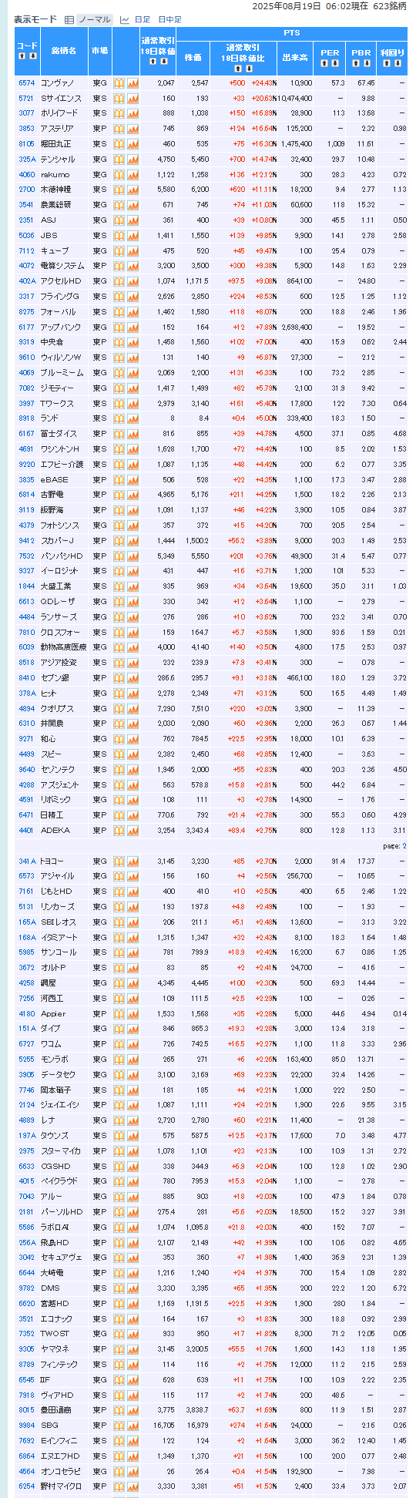Screen dimensions: 416x1498
Task: Open book icon for 富士ダイス row
Action: pyautogui.click(x=119, y=434)
